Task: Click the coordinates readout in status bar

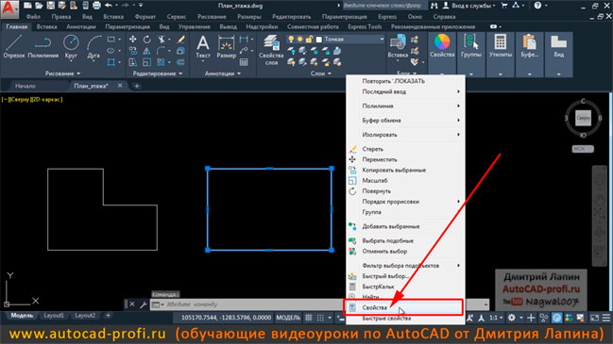Action: (226, 318)
